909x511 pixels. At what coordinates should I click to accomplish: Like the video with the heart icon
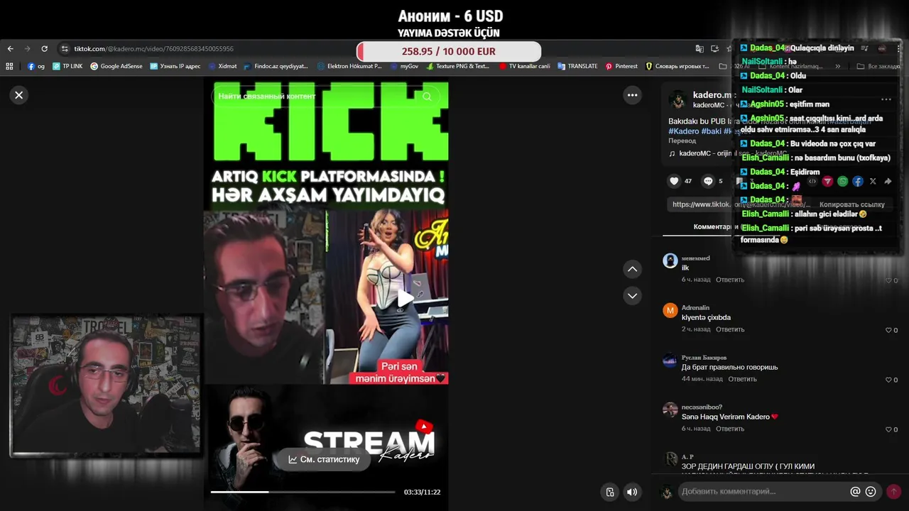[674, 181]
